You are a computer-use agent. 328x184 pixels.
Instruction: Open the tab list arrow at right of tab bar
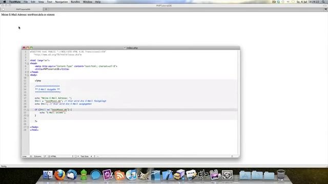[325, 9]
